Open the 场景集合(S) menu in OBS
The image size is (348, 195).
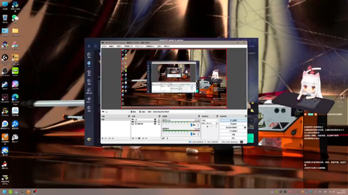[150, 46]
